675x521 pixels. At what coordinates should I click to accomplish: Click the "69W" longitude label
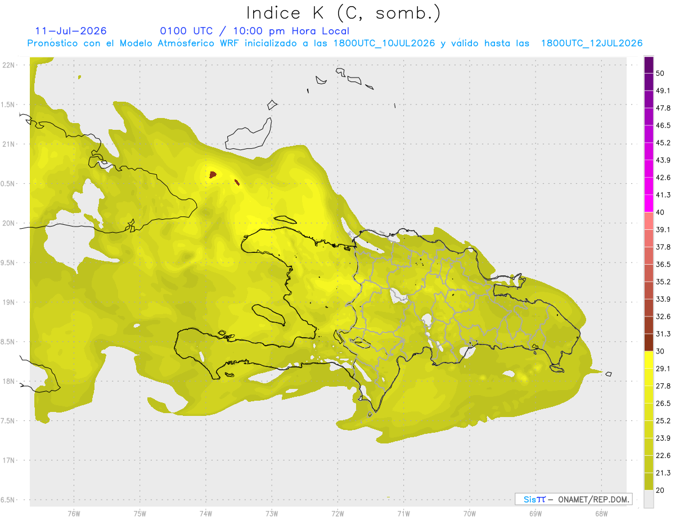[535, 513]
